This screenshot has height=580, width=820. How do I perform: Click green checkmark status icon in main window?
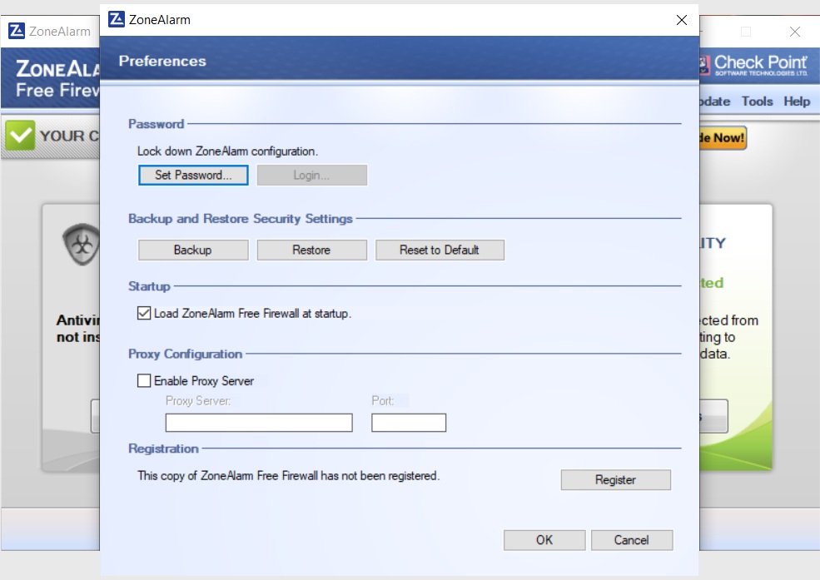(x=20, y=136)
